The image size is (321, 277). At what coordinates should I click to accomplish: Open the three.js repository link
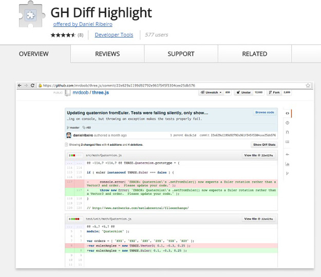pyautogui.click(x=100, y=93)
